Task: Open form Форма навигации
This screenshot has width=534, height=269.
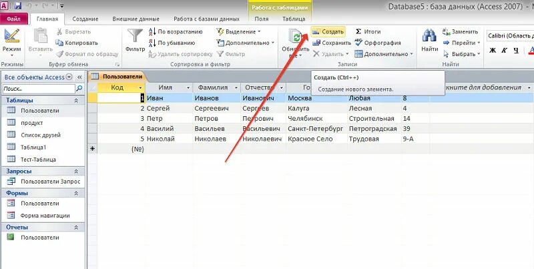Action: (x=43, y=216)
